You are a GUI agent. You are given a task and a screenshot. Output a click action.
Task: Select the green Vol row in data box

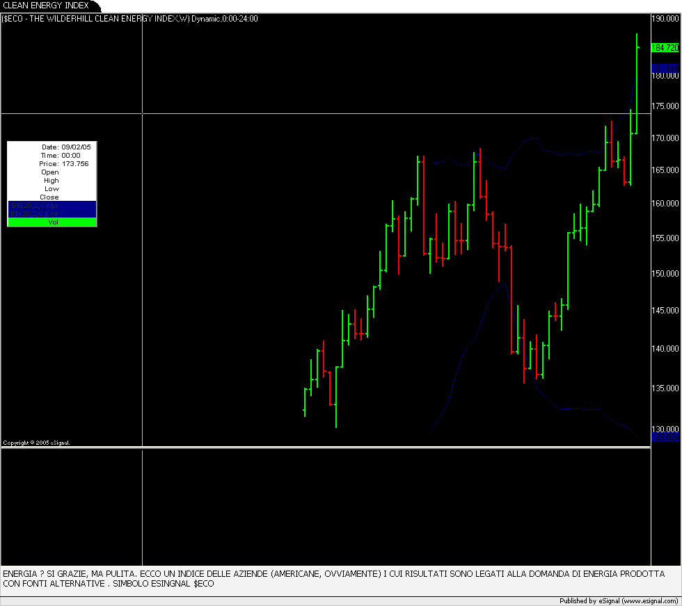pyautogui.click(x=52, y=222)
